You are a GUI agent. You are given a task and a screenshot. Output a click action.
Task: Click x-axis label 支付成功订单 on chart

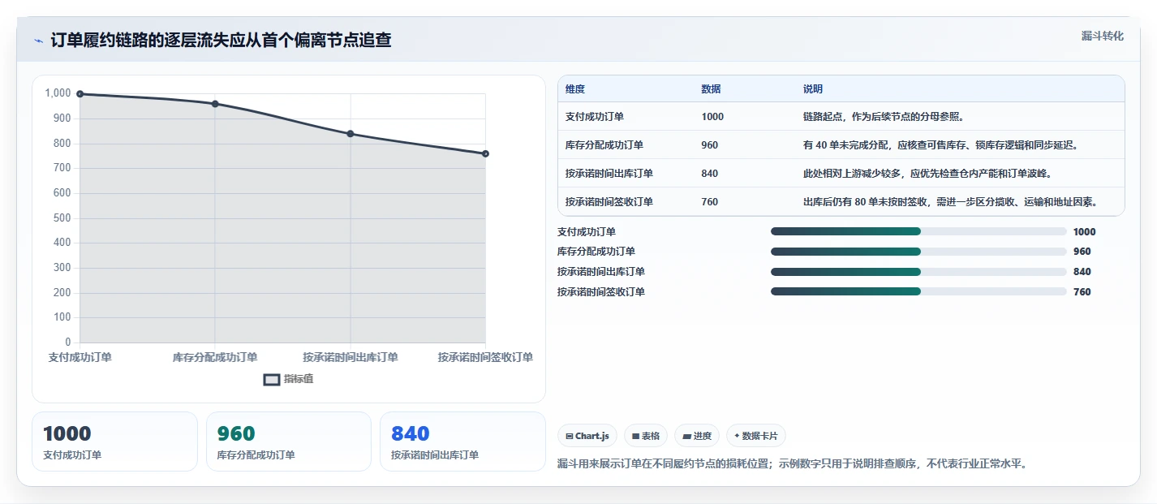[80, 357]
